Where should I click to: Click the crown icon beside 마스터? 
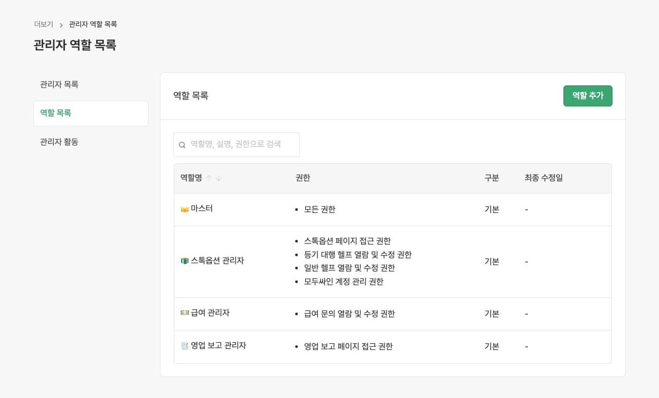tap(184, 209)
